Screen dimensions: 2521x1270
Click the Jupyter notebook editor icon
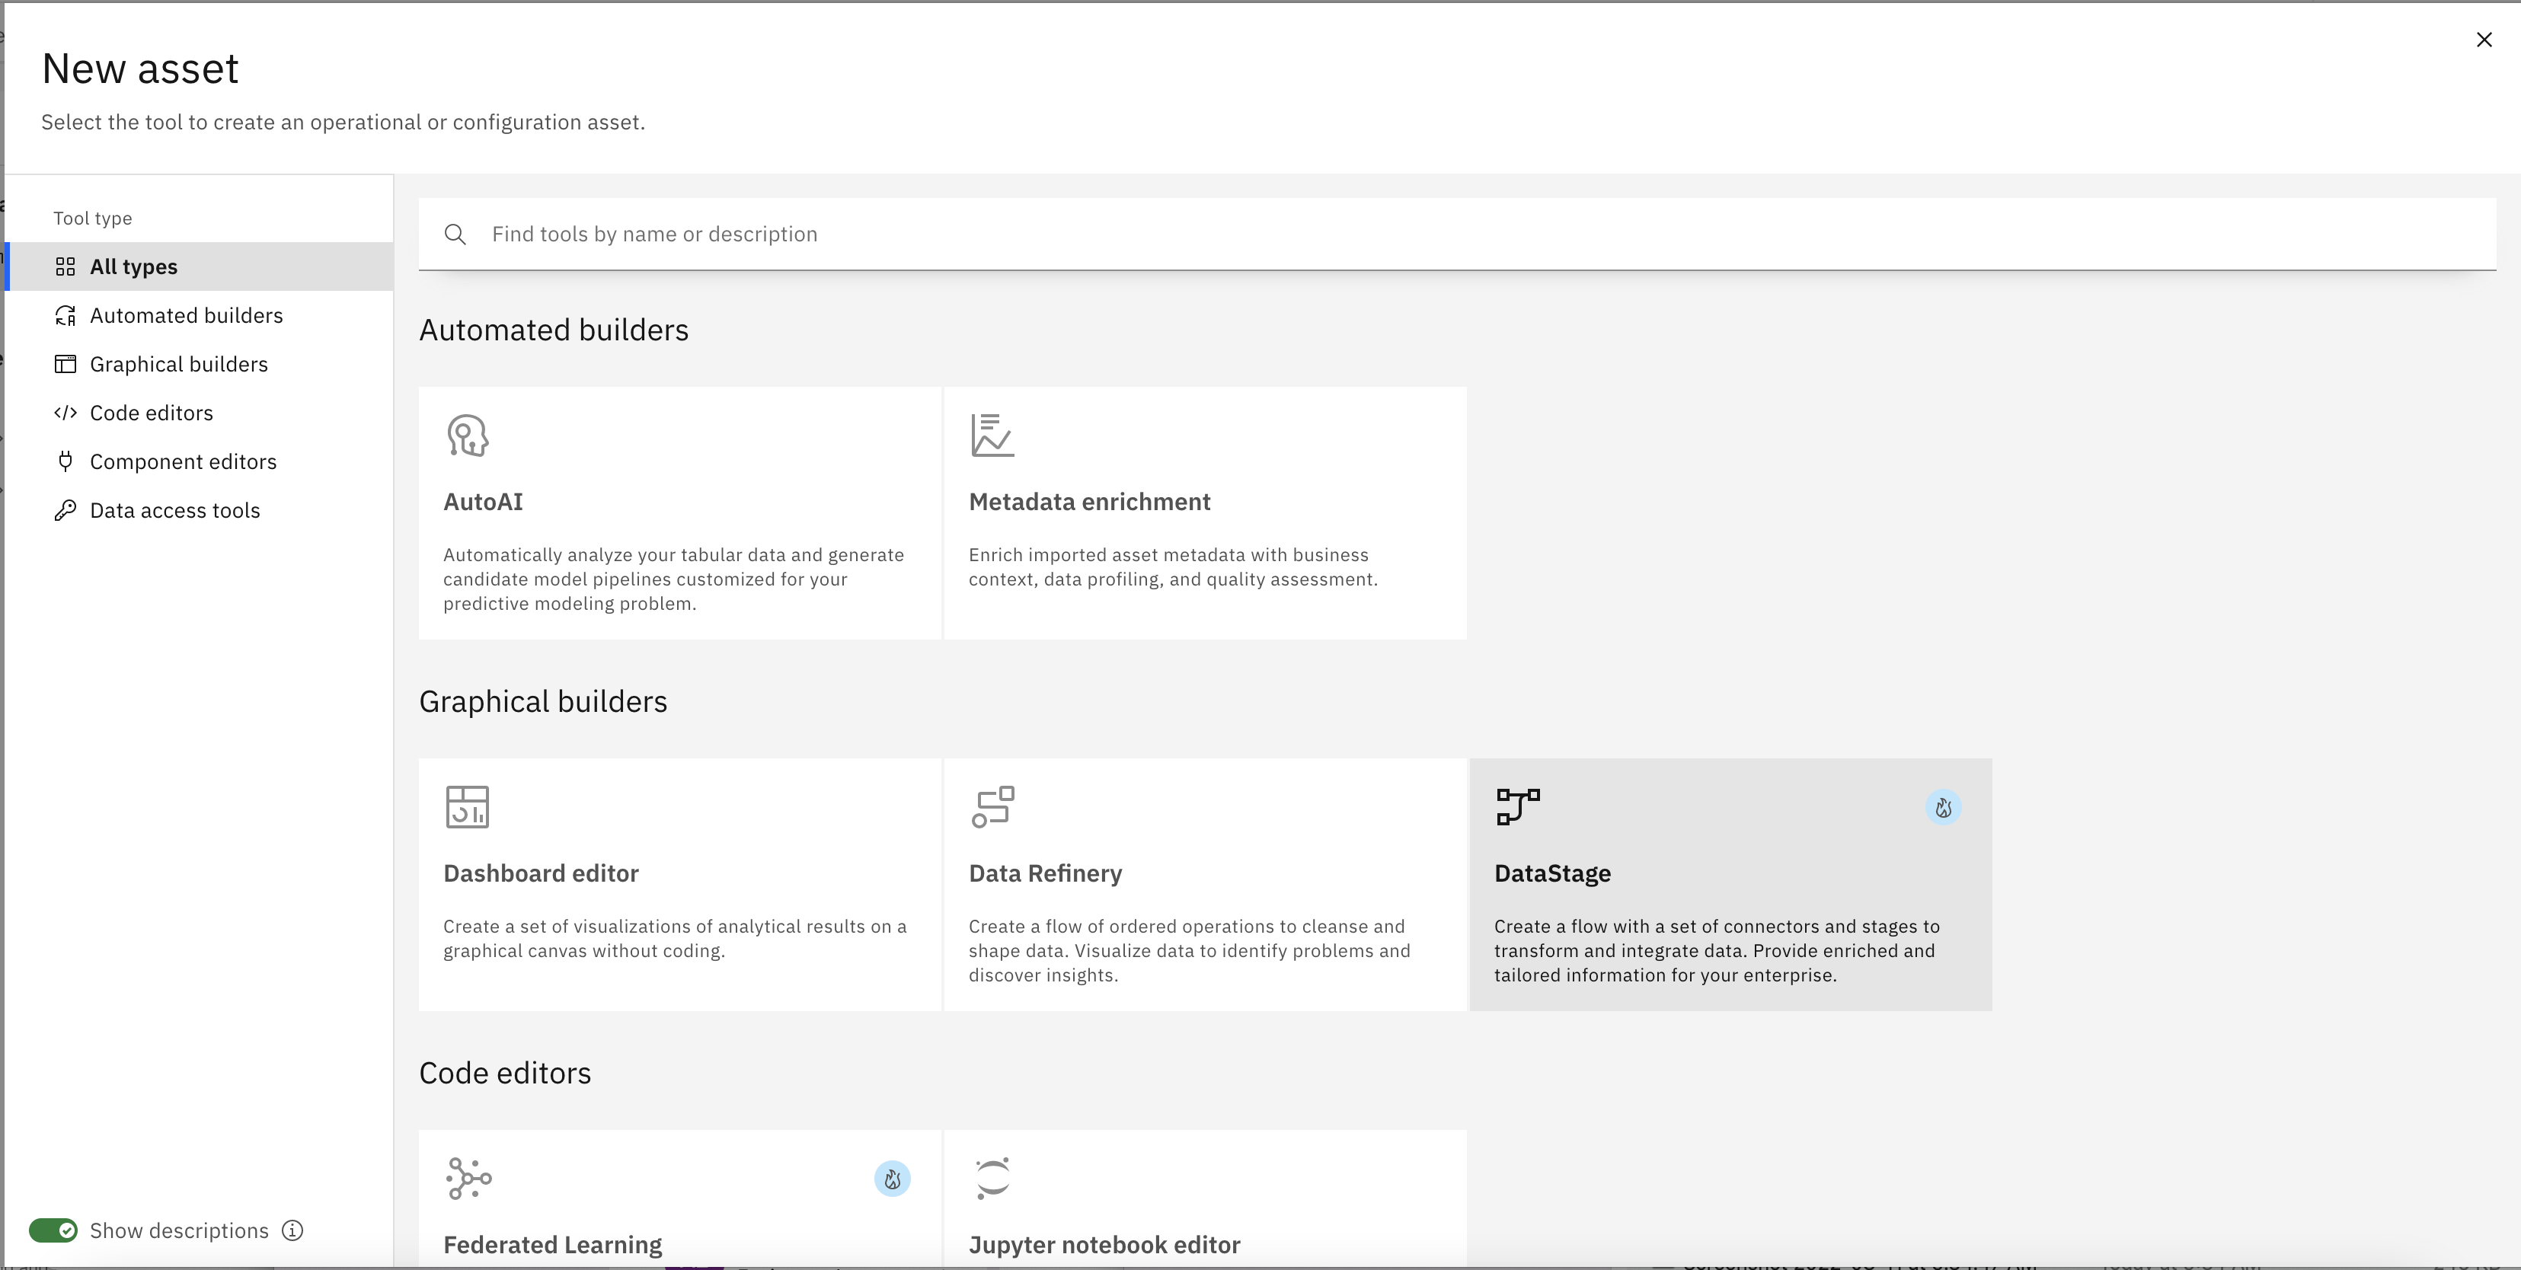[x=992, y=1178]
